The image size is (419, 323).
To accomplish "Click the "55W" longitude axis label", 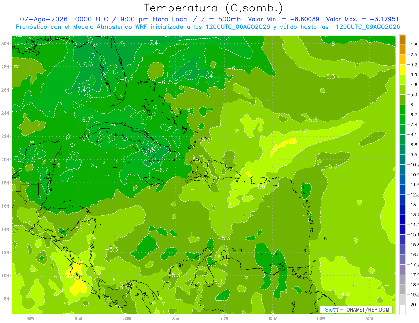I will 370,318.
